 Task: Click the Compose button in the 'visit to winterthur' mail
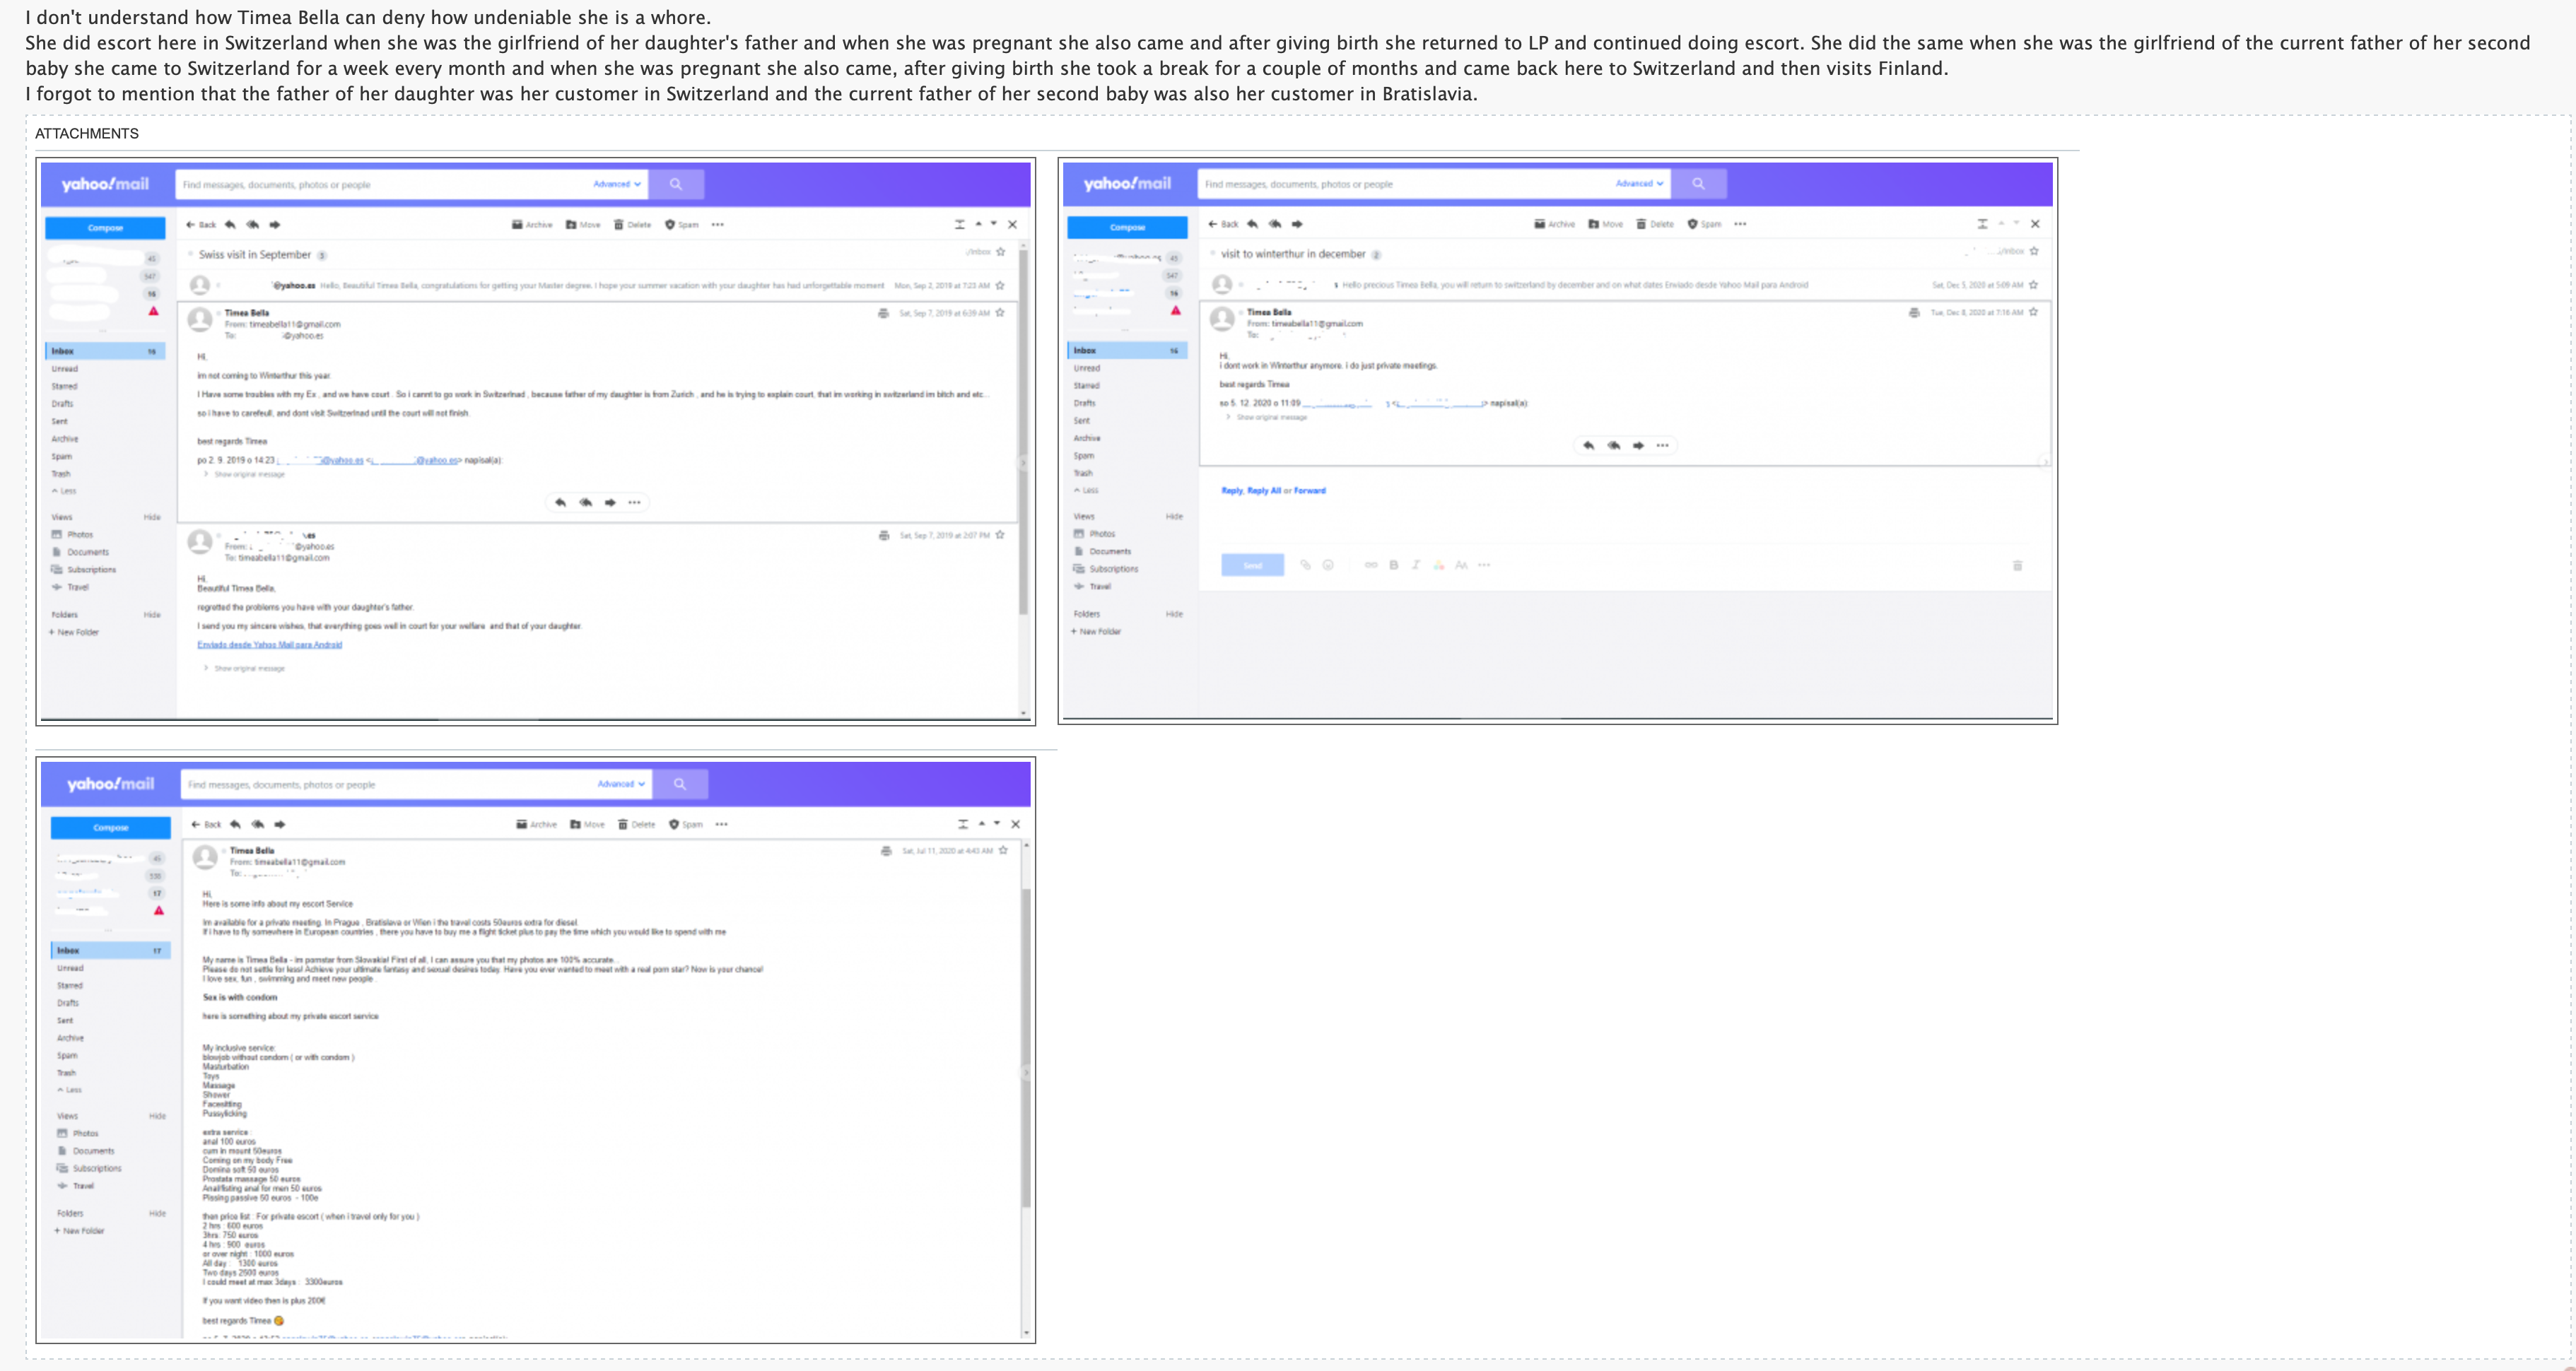point(1127,227)
